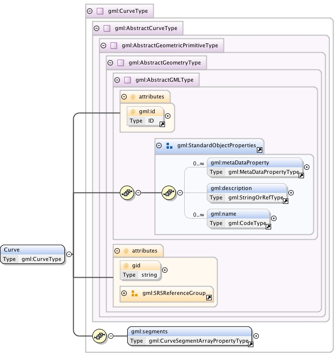Click the gml:AbstractCurveType type icon
The image size is (334, 353).
click(x=107, y=28)
